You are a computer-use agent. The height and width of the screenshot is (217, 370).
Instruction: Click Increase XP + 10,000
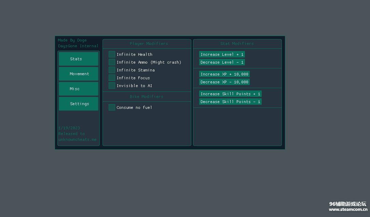[224, 74]
